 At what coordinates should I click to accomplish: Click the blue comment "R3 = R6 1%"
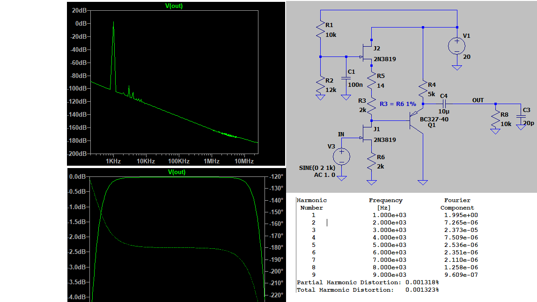click(397, 104)
